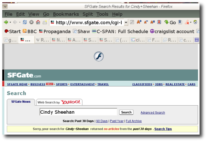Open the Back button history dropdown arrow
The height and width of the screenshot is (142, 207).
click(10, 22)
